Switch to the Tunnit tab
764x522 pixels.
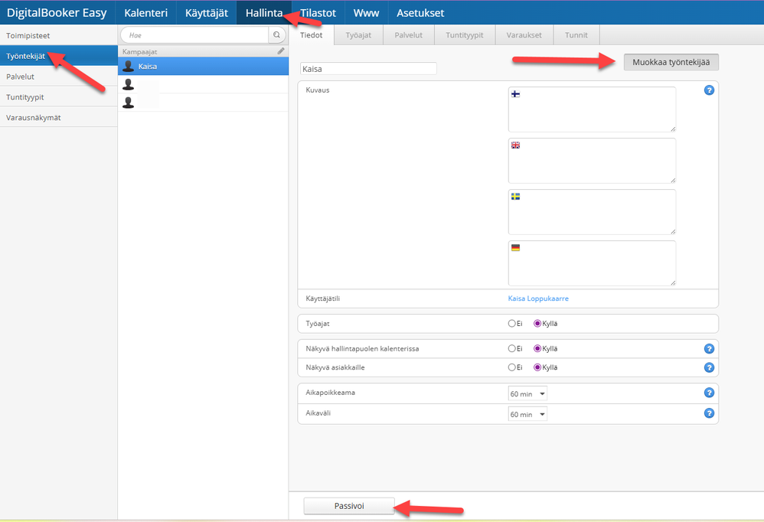576,35
